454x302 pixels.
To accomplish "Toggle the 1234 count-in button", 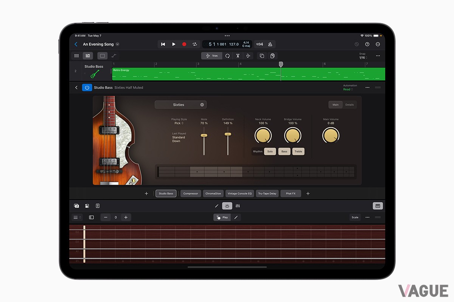I will 260,44.
